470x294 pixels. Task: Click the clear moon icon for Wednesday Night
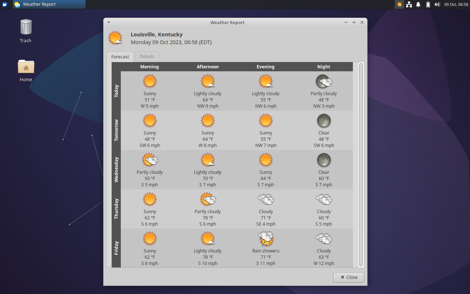point(324,160)
